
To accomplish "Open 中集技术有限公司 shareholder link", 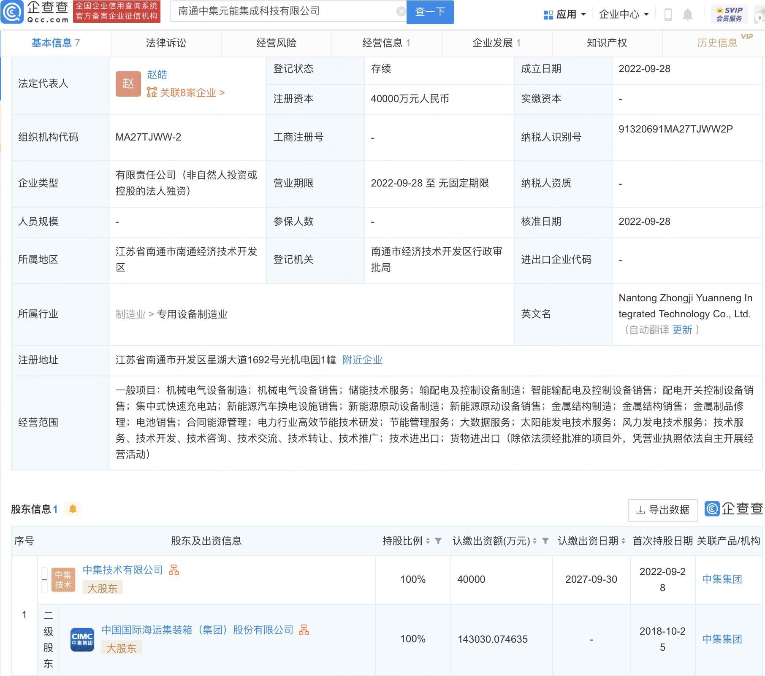I will click(x=123, y=570).
